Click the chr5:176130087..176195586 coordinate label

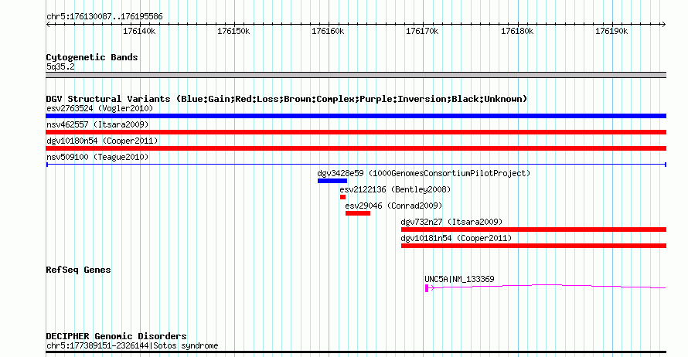(x=104, y=16)
